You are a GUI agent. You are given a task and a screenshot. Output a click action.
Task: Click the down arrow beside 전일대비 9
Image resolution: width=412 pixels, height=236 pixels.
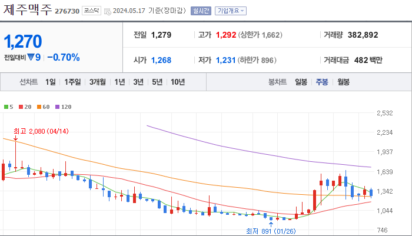coord(31,57)
